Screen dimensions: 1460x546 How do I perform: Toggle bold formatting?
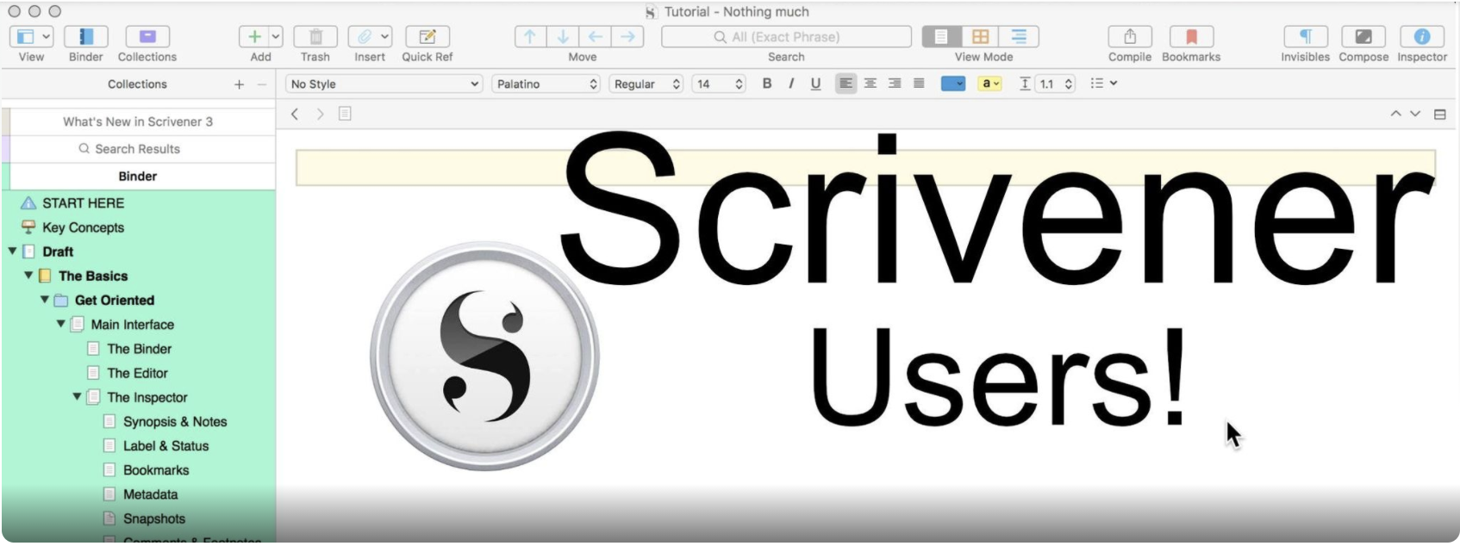767,84
